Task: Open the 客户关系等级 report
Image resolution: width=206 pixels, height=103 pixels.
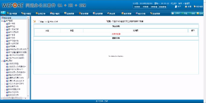Action: [13, 29]
